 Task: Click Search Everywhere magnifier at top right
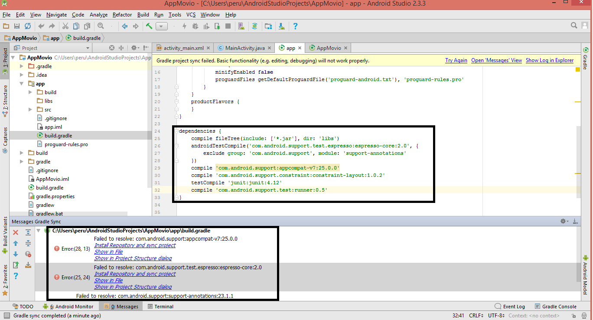pos(574,26)
